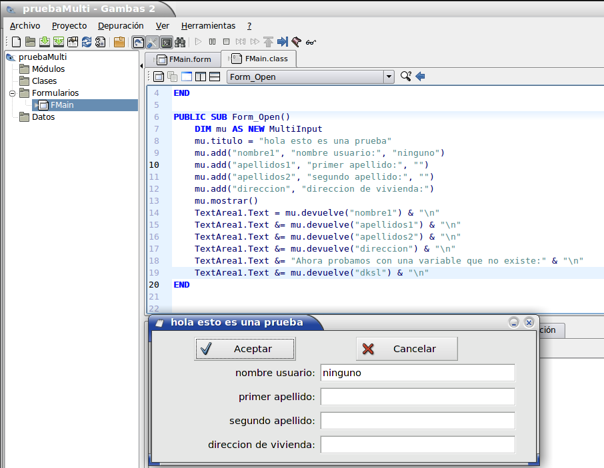Open the Archivo menu
Viewport: 604px width, 468px height.
(25, 26)
